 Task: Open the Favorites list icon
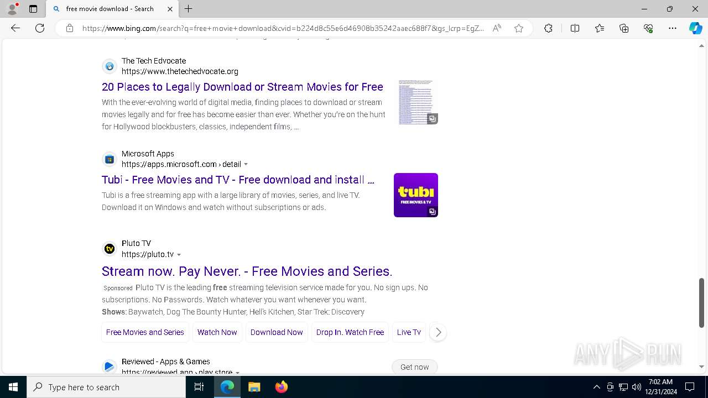click(x=600, y=28)
